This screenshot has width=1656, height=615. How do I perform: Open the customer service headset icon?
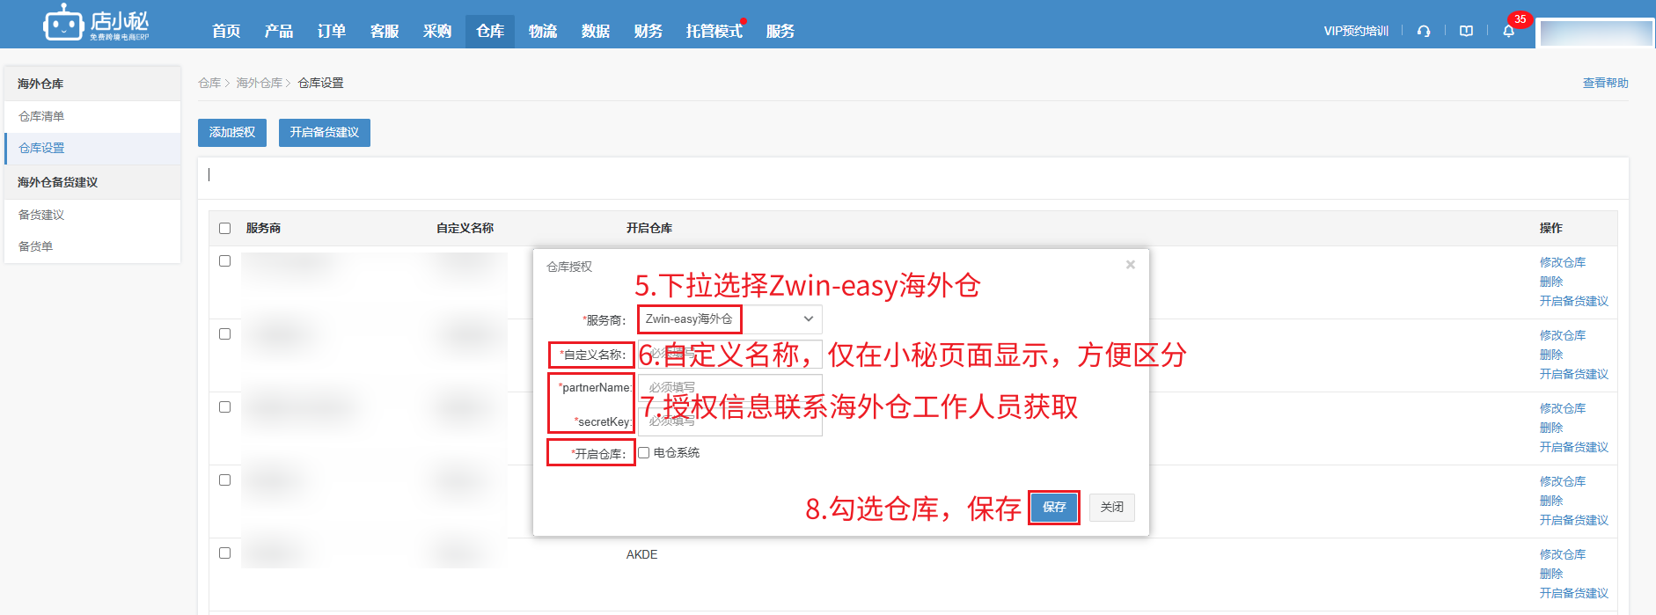point(1424,31)
